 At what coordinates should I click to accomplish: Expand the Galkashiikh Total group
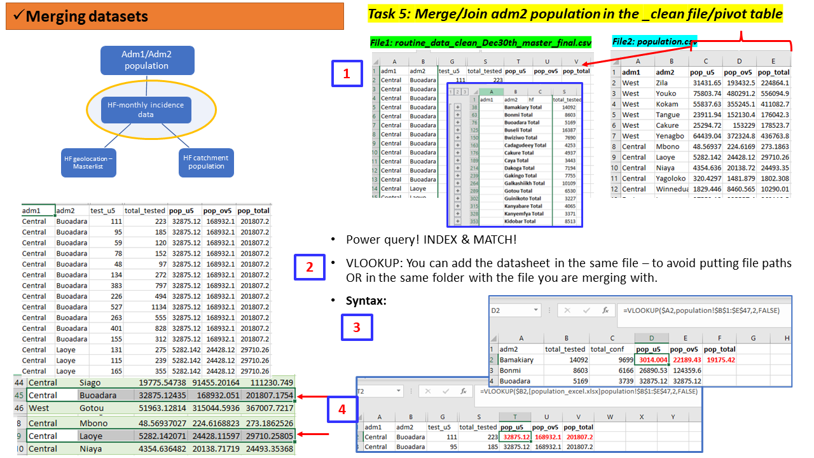pos(458,183)
